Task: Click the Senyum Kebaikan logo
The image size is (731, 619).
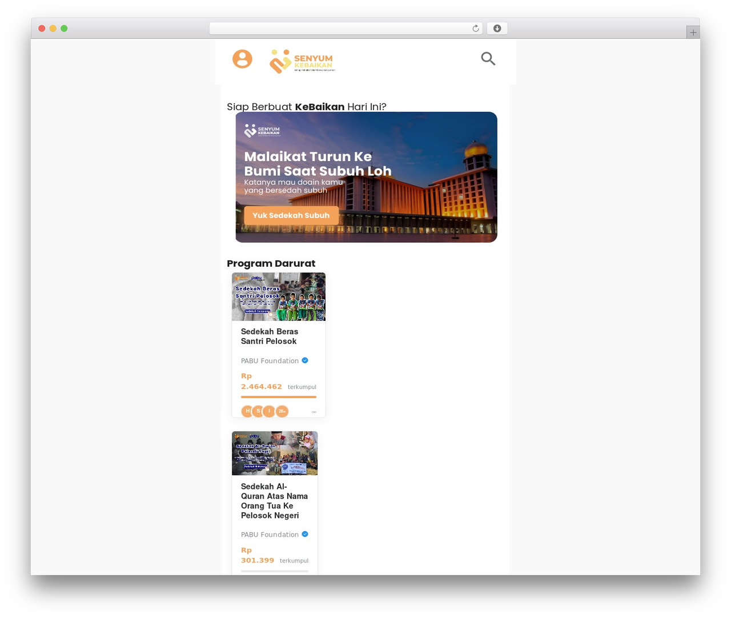Action: pos(302,61)
